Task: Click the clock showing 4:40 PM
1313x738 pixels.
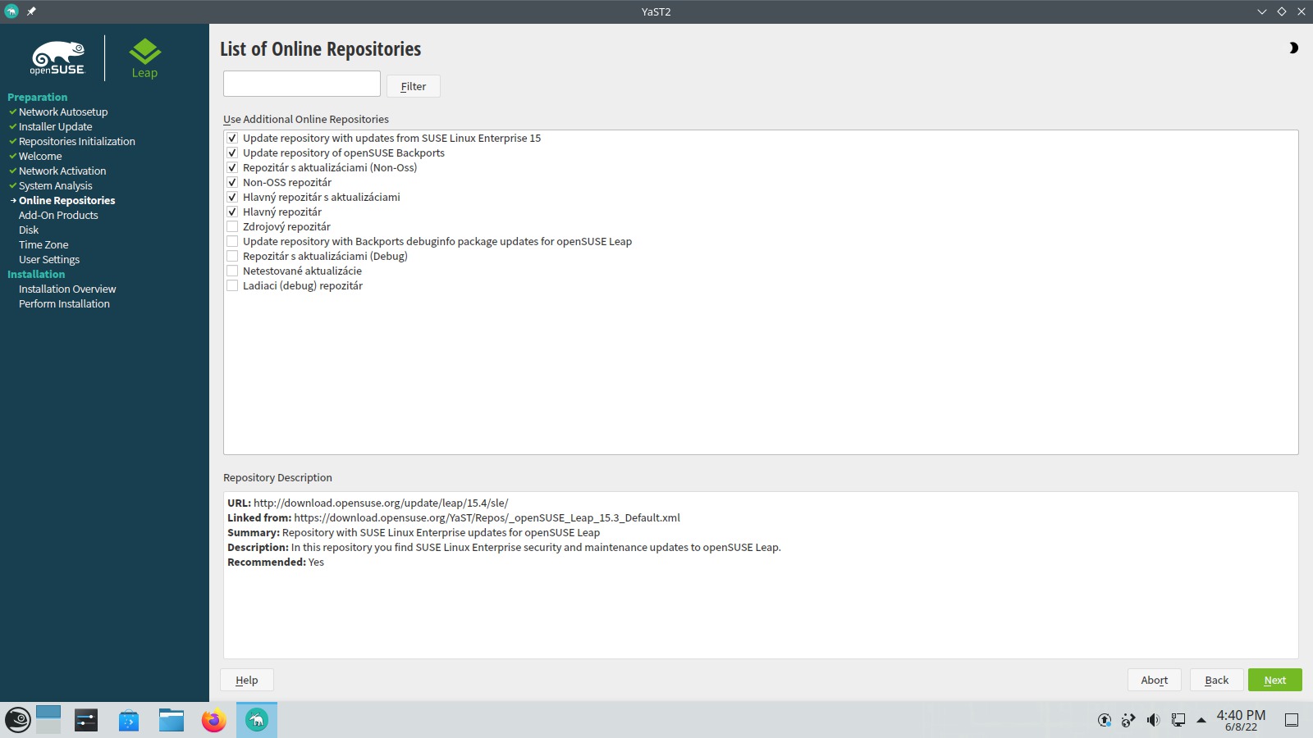Action: tap(1241, 720)
